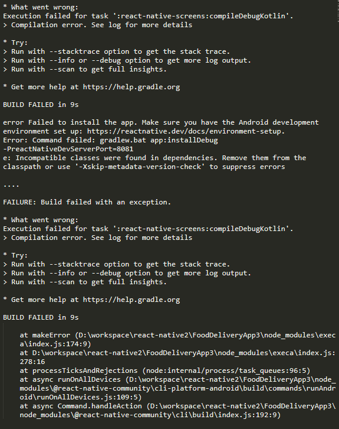This screenshot has width=339, height=429.
Task: Open help.gradle.org link above the stack trace
Action: tap(131, 300)
